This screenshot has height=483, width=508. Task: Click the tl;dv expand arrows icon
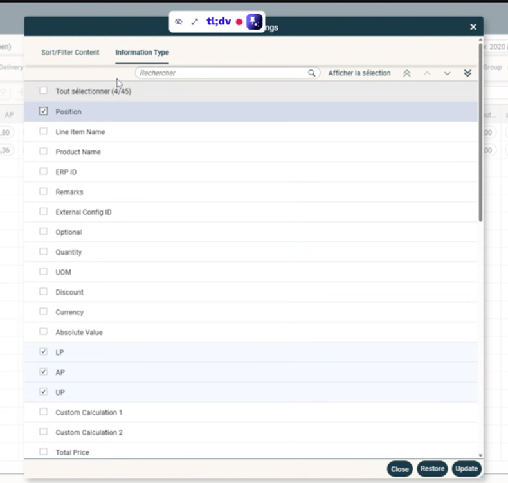(x=195, y=21)
